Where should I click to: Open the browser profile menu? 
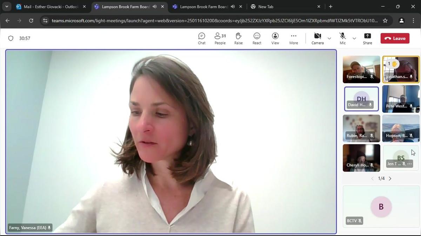402,21
